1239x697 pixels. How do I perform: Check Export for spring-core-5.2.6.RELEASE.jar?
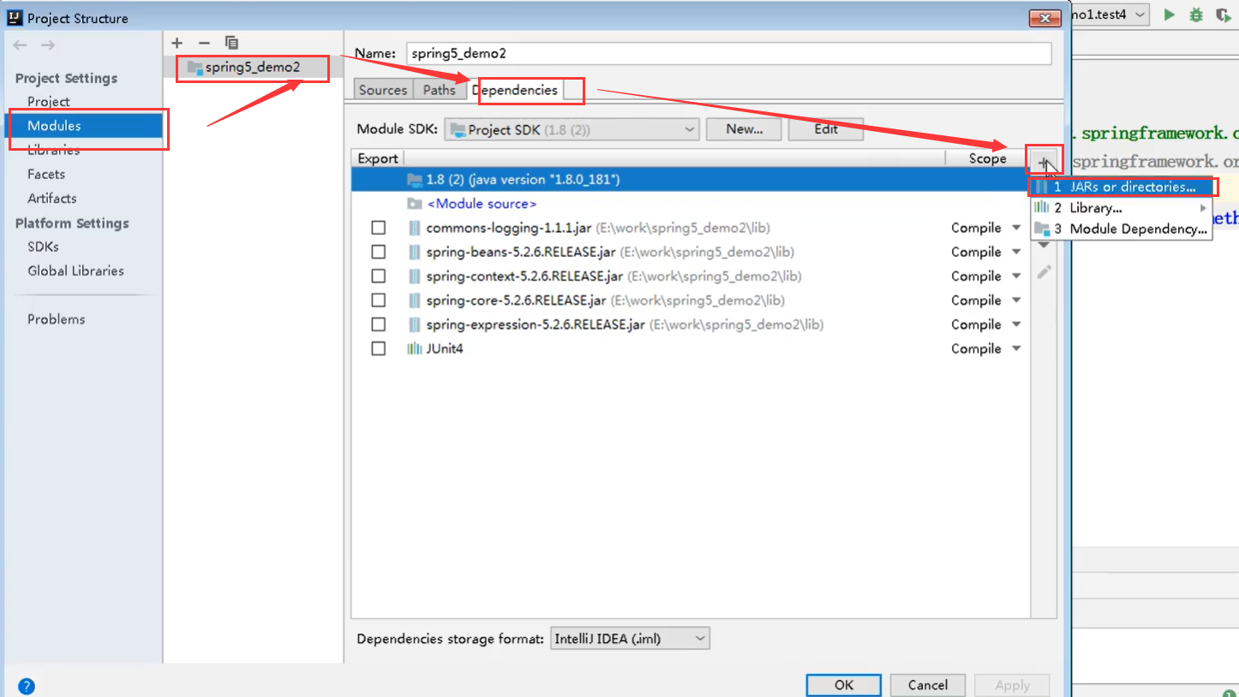(379, 301)
